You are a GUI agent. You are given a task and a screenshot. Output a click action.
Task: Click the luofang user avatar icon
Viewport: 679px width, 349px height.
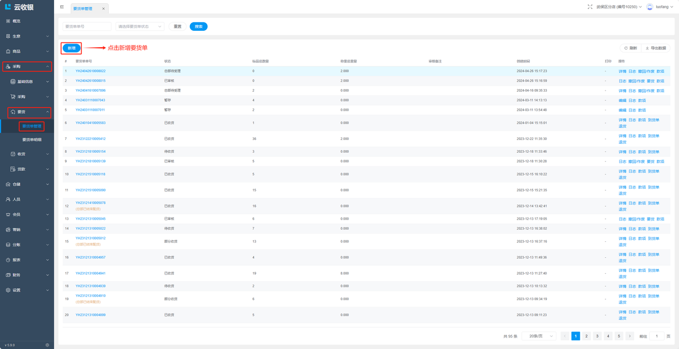click(x=650, y=7)
